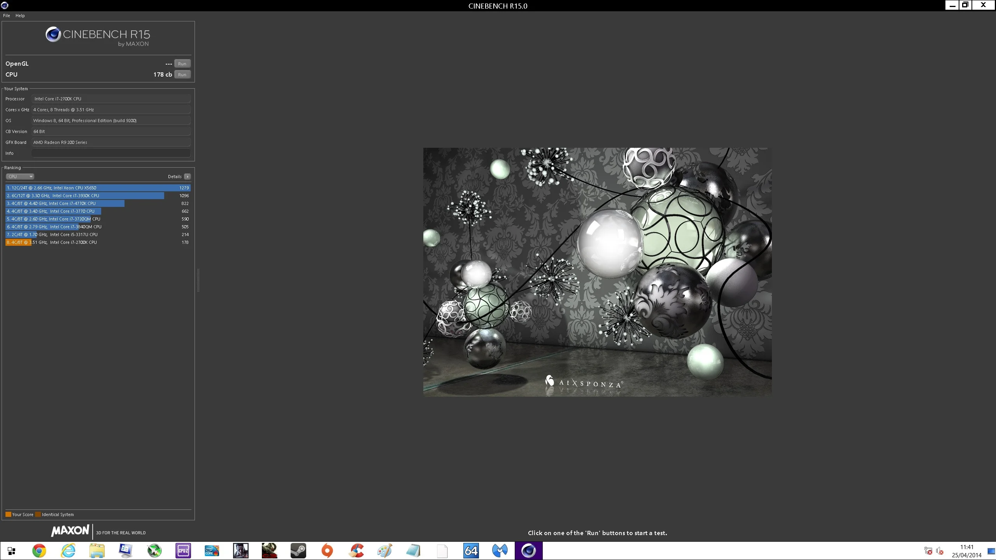Click the Processor field Intel Core i7-2700K
996x560 pixels.
pos(111,99)
